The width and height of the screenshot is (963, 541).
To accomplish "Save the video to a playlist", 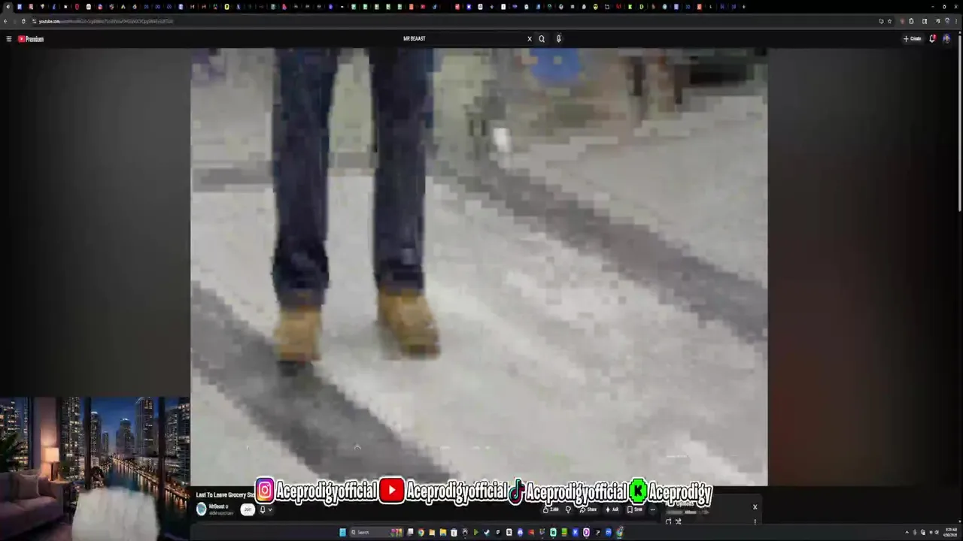I will pos(636,509).
